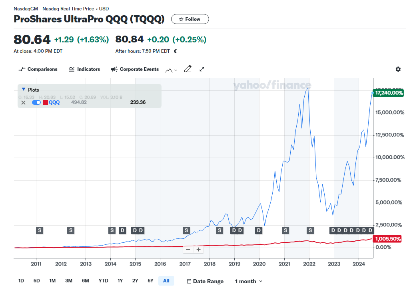Viewport: 411px width, 292px height.
Task: Select the 1Y time range
Action: (x=120, y=281)
